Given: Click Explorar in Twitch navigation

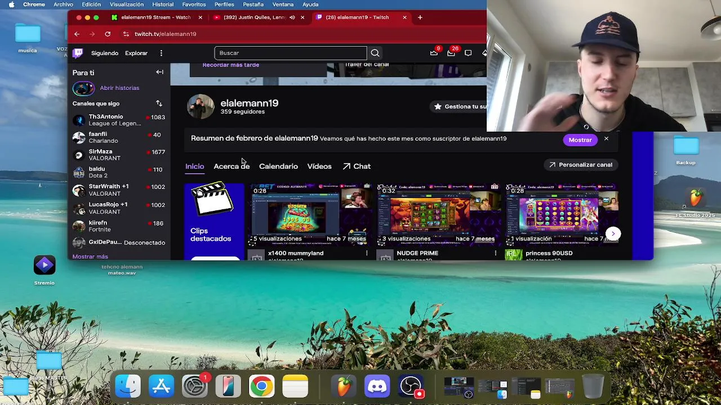Looking at the screenshot, I should click(x=136, y=53).
